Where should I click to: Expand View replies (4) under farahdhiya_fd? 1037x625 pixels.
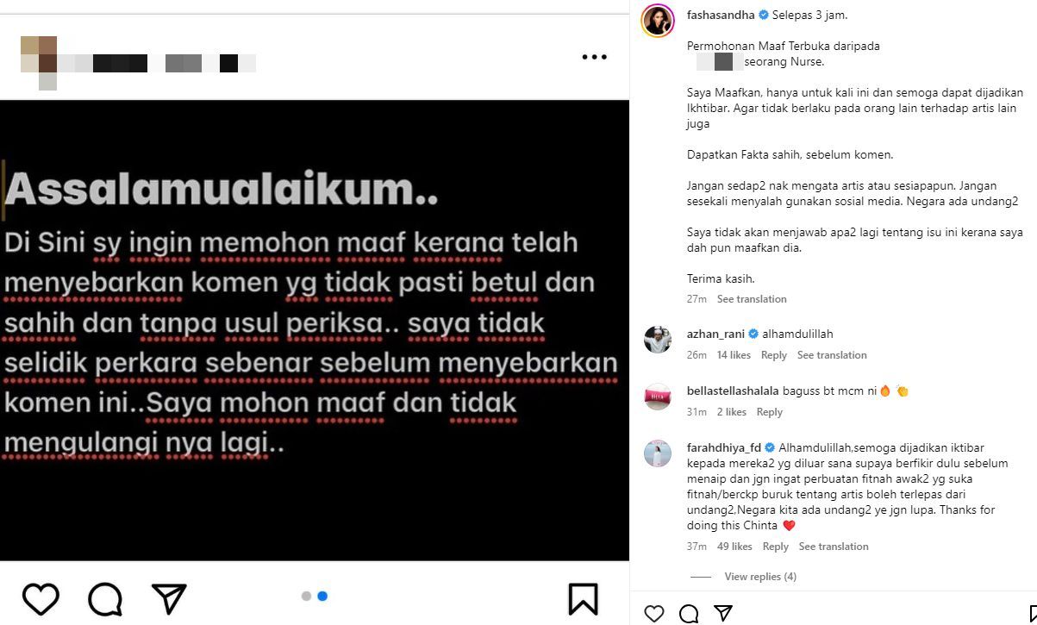pos(760,577)
